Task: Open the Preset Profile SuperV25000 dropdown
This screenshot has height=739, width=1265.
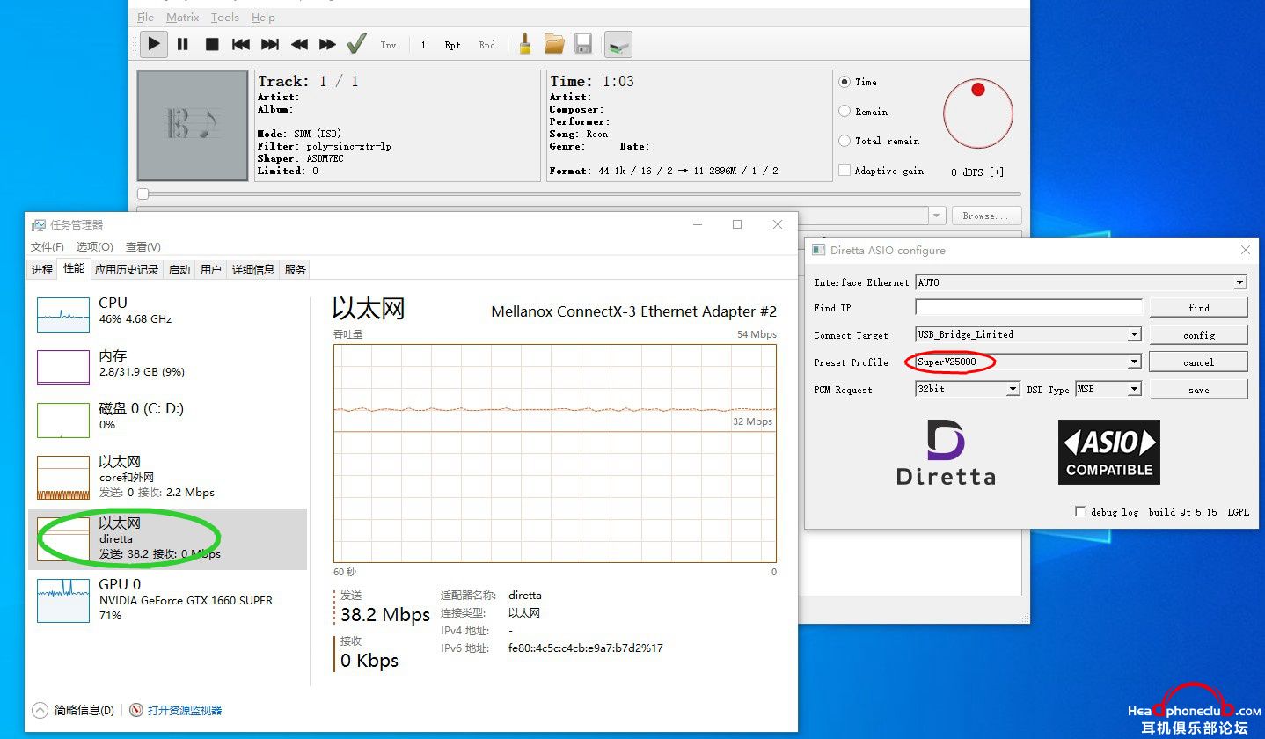Action: pyautogui.click(x=1028, y=362)
